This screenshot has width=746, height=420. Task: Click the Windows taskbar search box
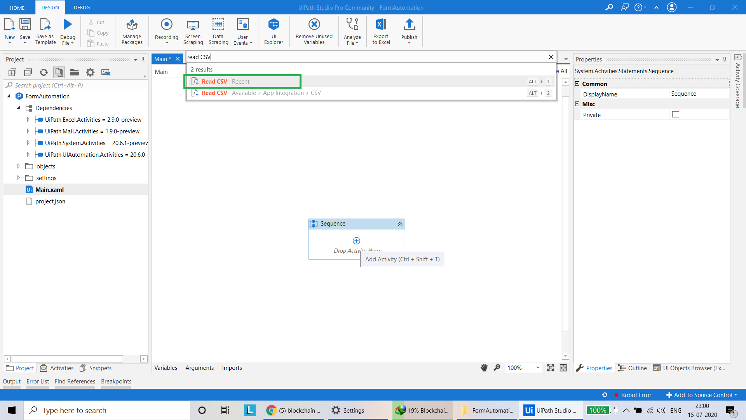[x=107, y=410]
